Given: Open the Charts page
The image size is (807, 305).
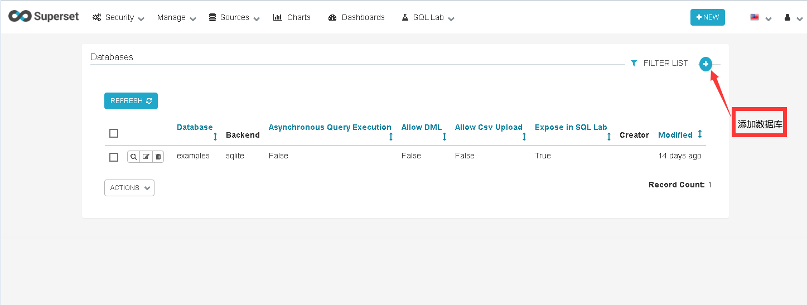Looking at the screenshot, I should click(x=292, y=17).
